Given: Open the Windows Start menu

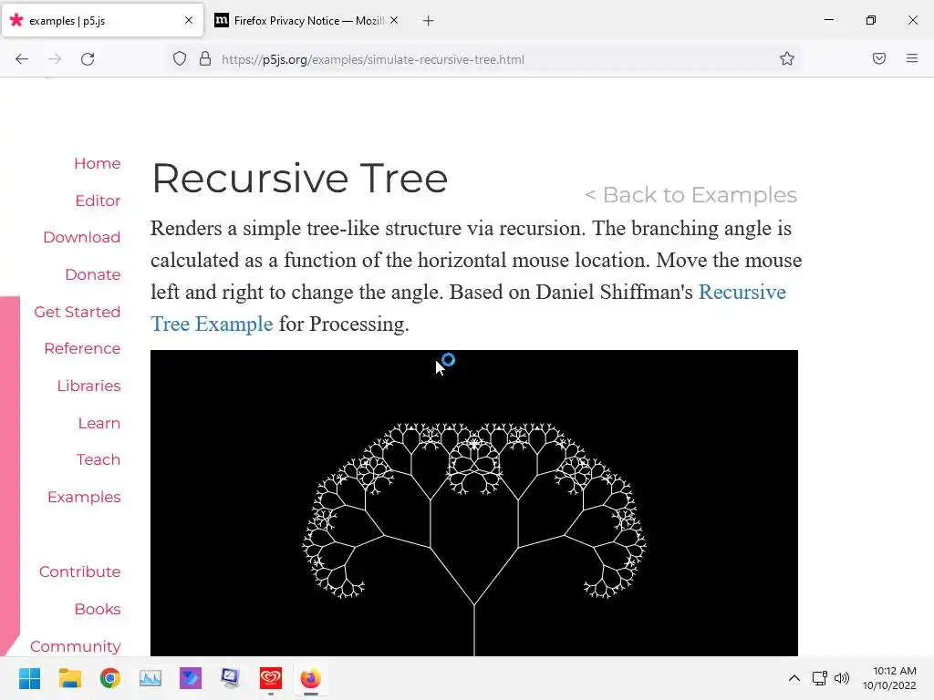Looking at the screenshot, I should [29, 678].
